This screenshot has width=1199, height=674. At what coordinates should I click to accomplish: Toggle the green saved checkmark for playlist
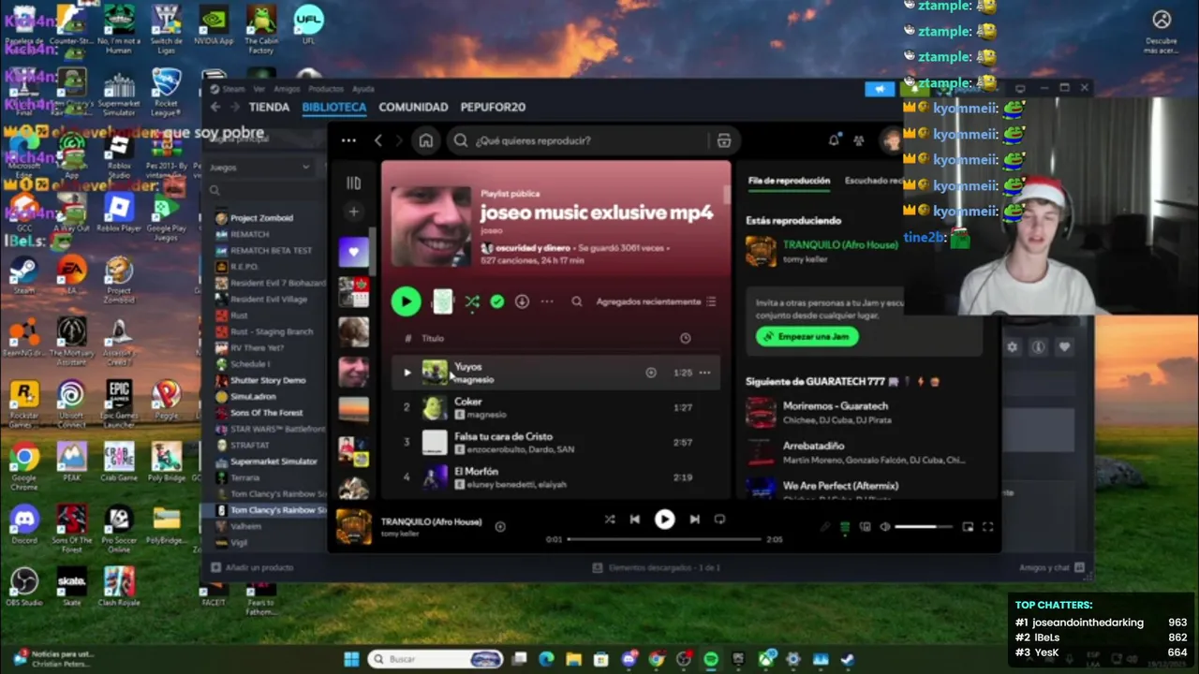click(497, 301)
